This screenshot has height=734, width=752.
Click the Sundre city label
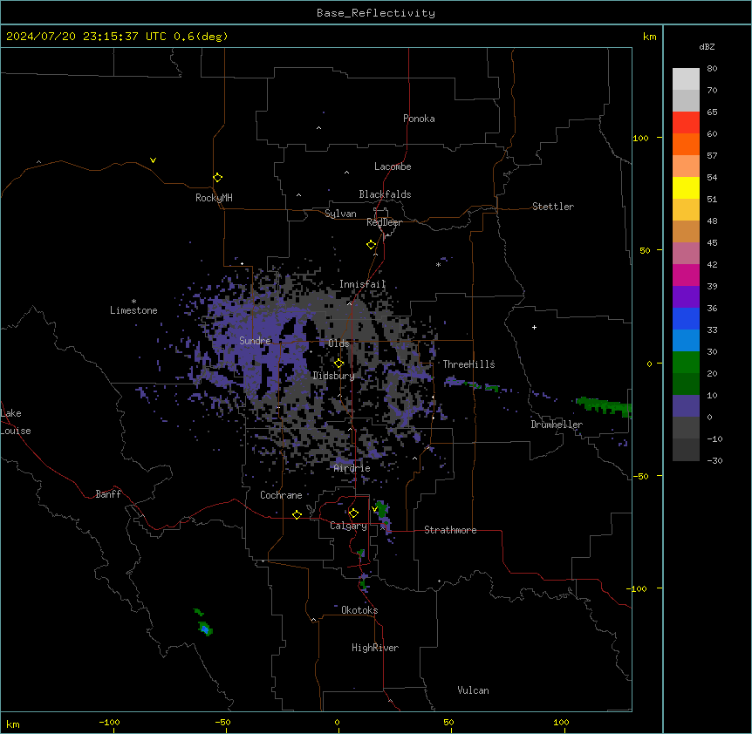[x=255, y=341]
